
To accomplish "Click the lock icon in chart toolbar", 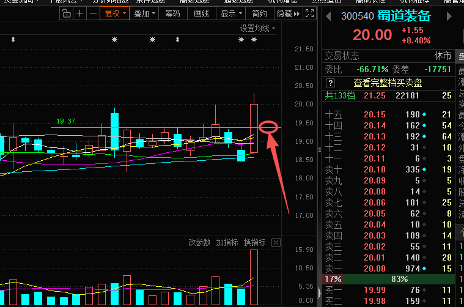I will 67,13.
